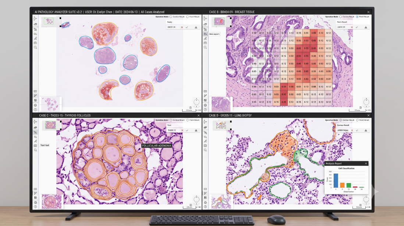Select Patch Result radio in Case A panel
Image resolution: width=404 pixels, height=226 pixels.
(187, 17)
